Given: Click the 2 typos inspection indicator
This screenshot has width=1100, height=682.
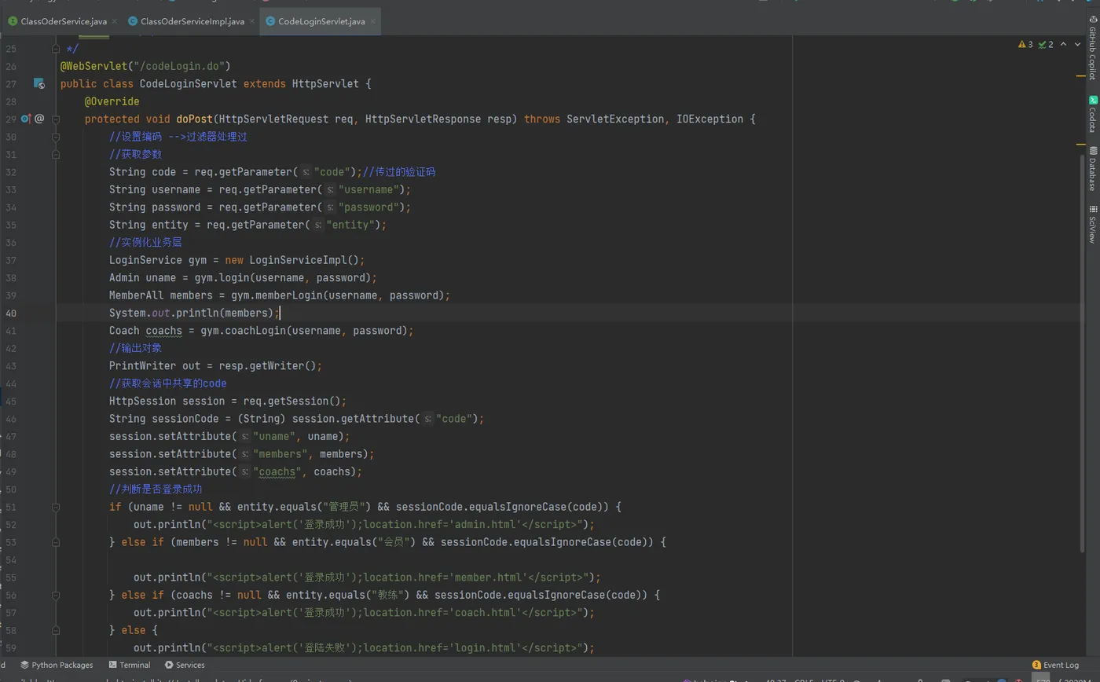Looking at the screenshot, I should [1046, 45].
